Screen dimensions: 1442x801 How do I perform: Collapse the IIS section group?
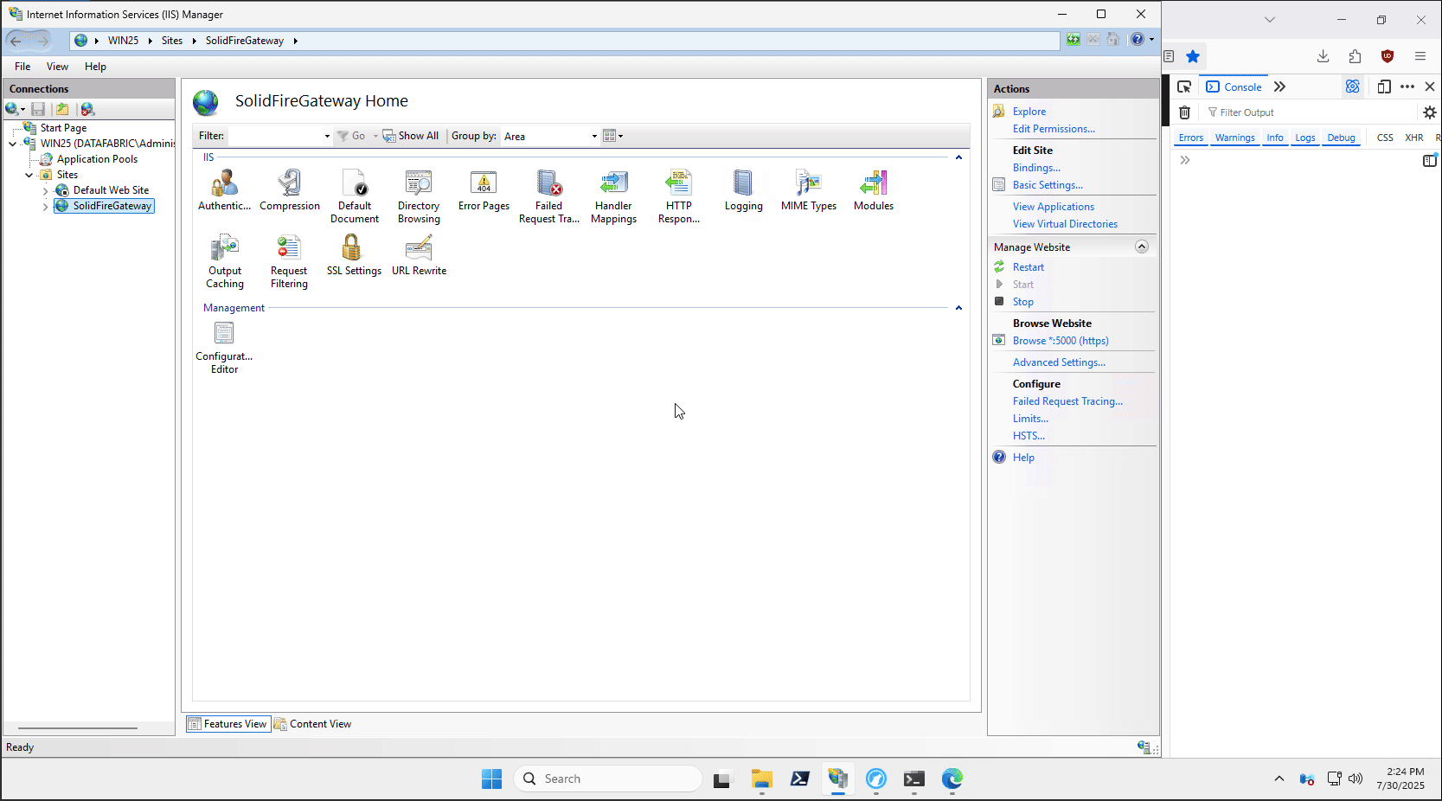(x=958, y=157)
